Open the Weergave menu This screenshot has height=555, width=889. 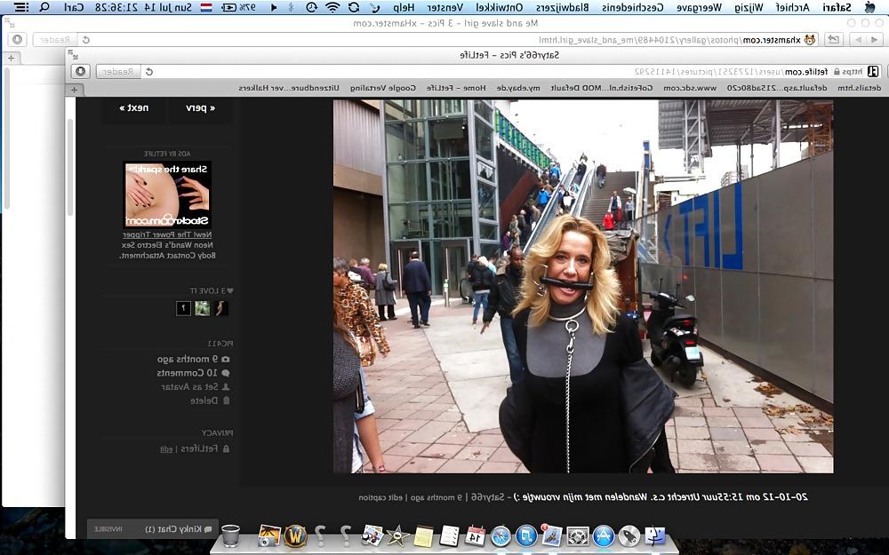pos(699,7)
